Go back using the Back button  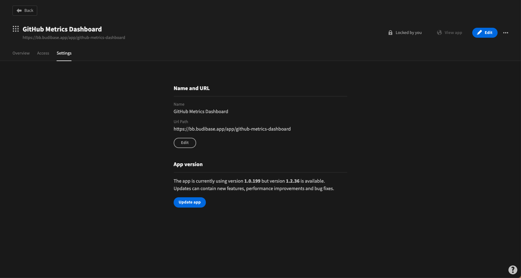pos(25,11)
